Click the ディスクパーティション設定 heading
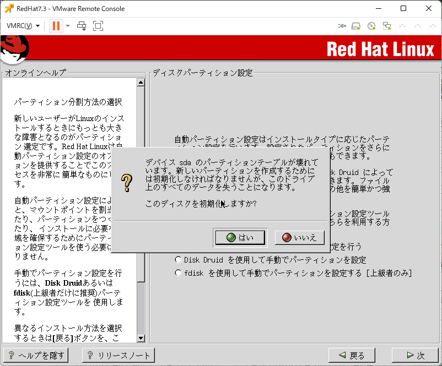The height and width of the screenshot is (366, 442). (x=203, y=73)
